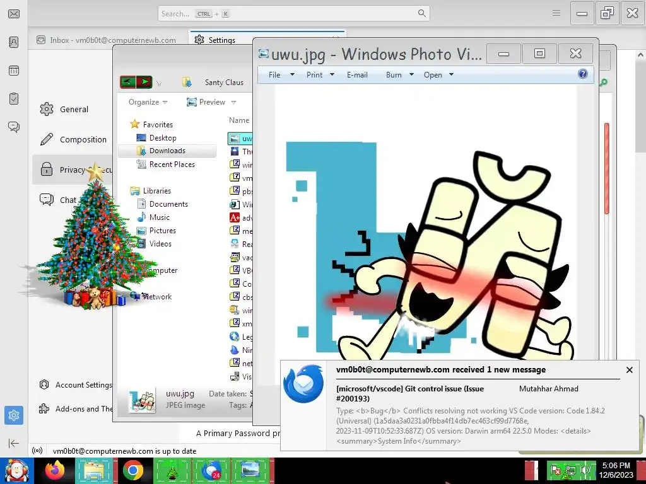Launch Firefox from the taskbar
The image size is (646, 484).
pyautogui.click(x=55, y=470)
